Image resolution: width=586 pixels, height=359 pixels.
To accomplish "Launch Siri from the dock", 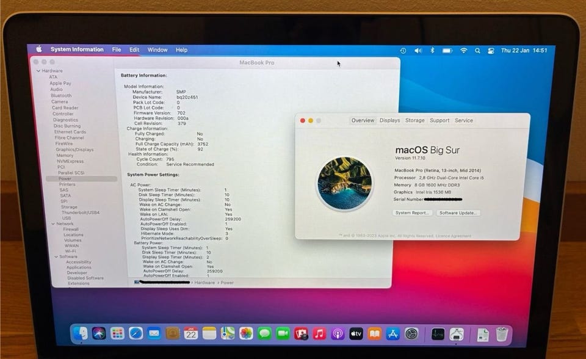I will (99, 333).
